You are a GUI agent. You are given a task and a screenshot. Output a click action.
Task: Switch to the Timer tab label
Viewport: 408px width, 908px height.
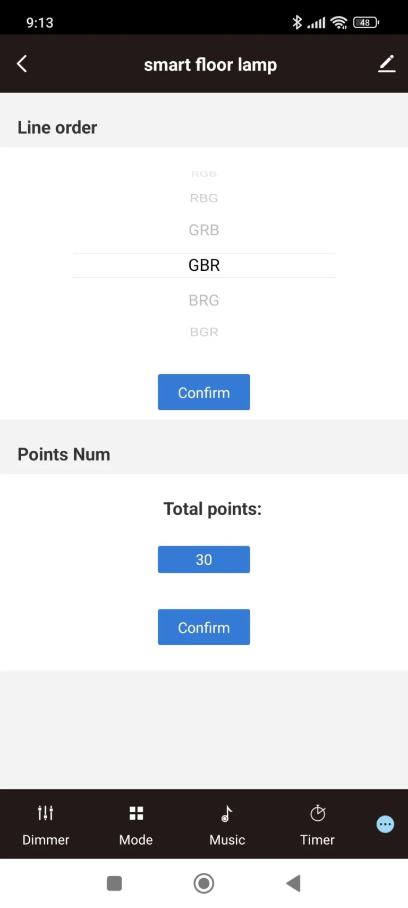(317, 840)
